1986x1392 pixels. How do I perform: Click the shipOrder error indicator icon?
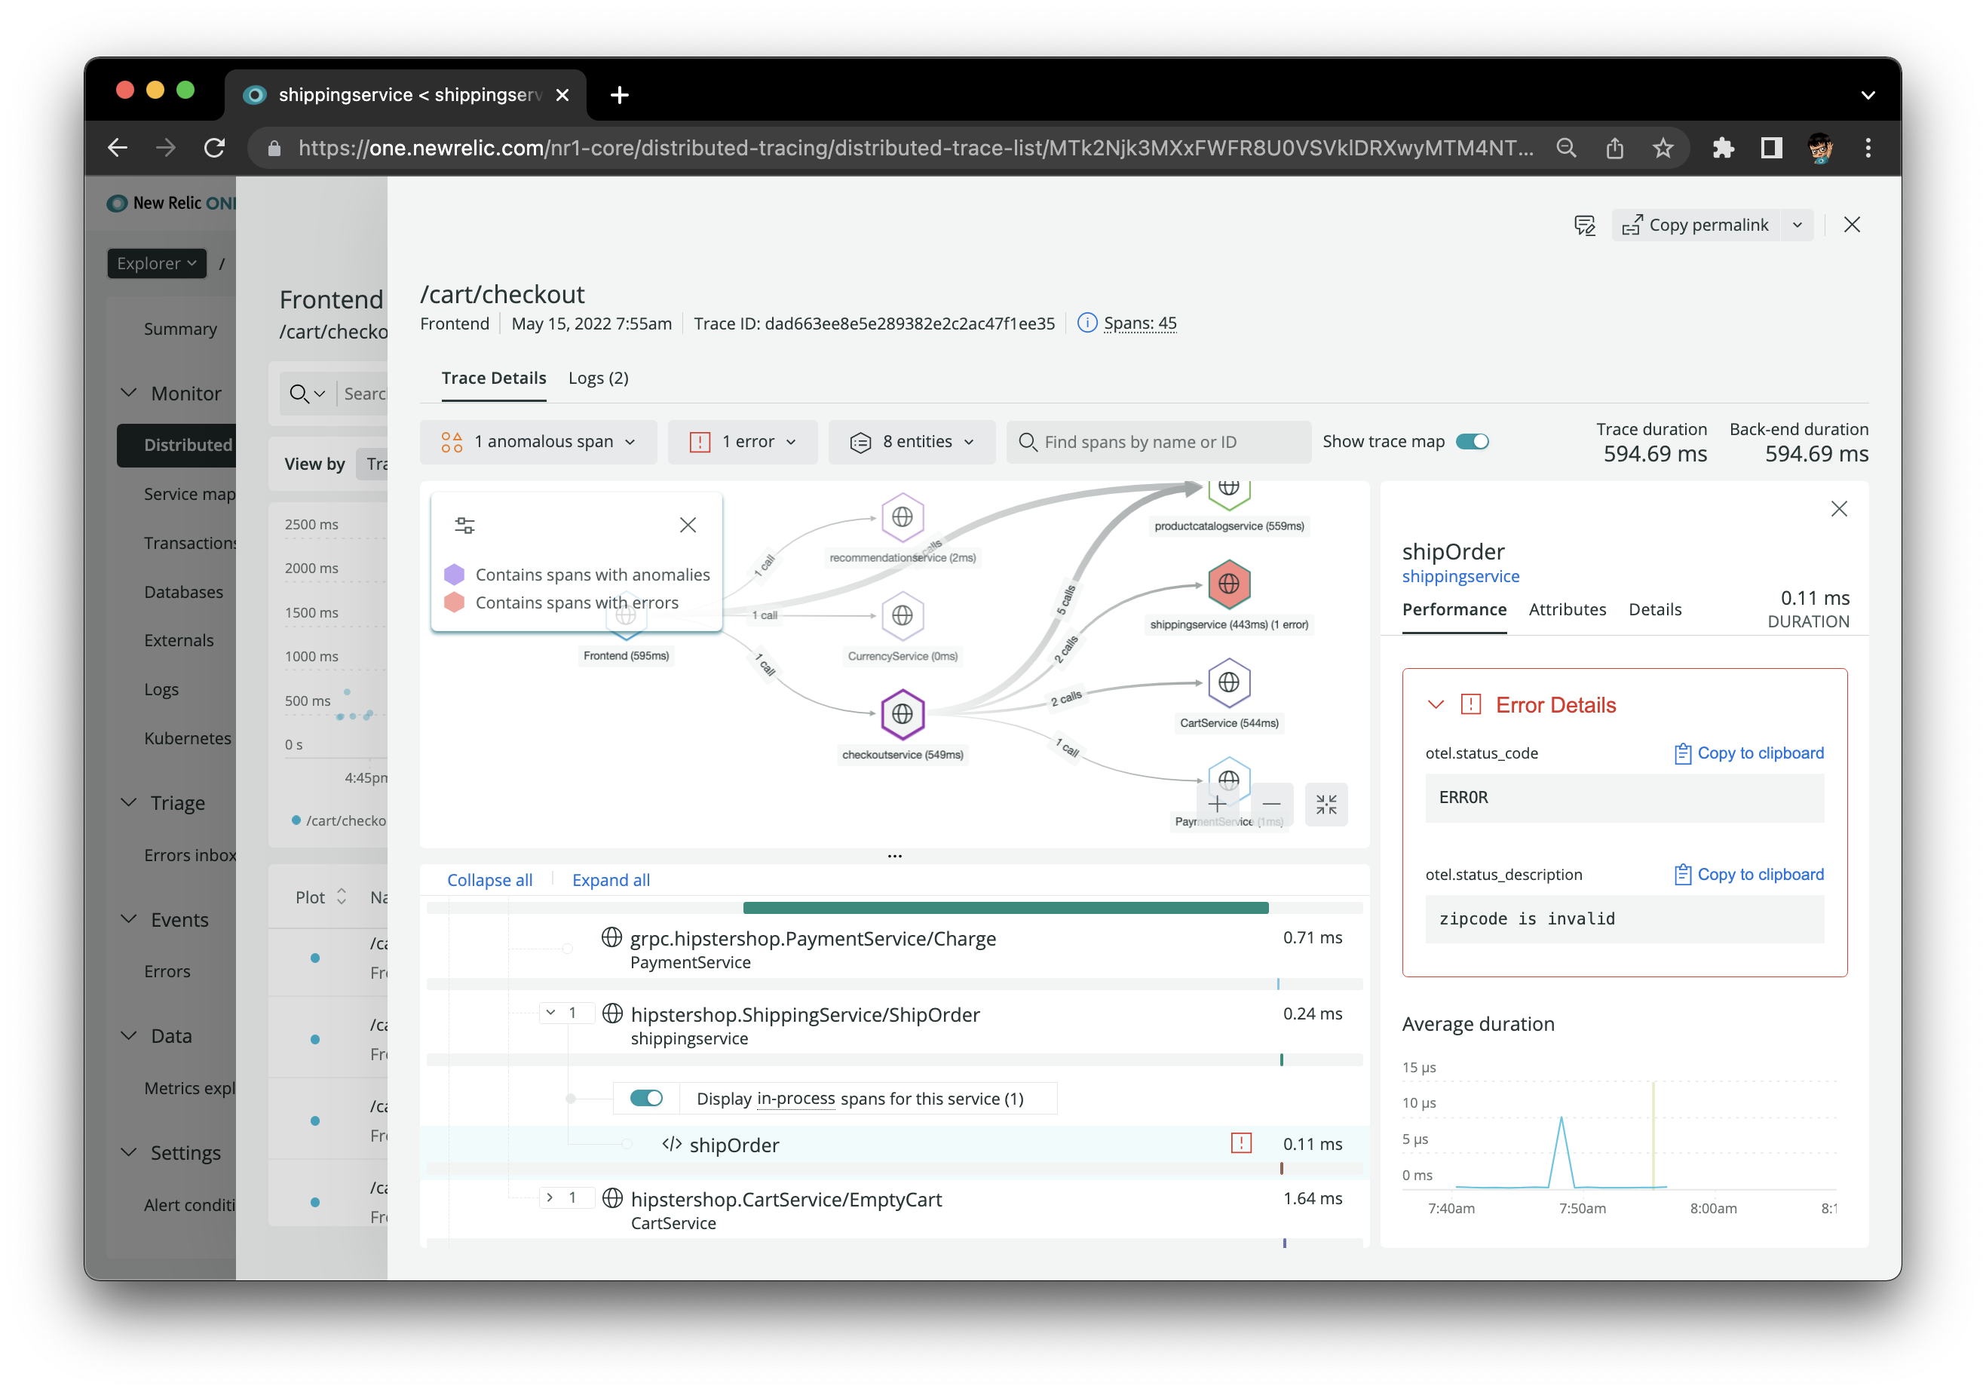click(1240, 1143)
